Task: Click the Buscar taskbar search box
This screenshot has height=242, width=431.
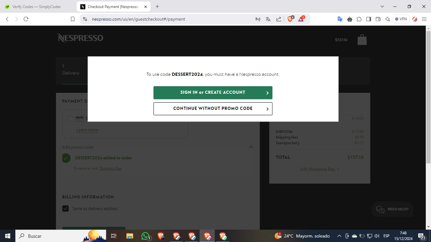Action: [x=61, y=236]
